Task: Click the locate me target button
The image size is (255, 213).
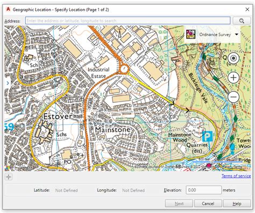Action: 233,58
